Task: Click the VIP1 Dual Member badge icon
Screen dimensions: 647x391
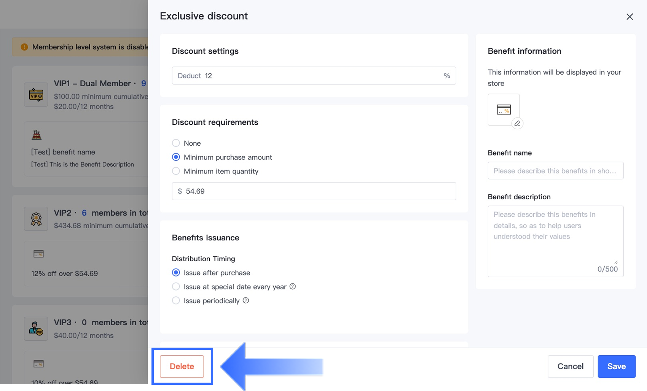Action: tap(36, 95)
